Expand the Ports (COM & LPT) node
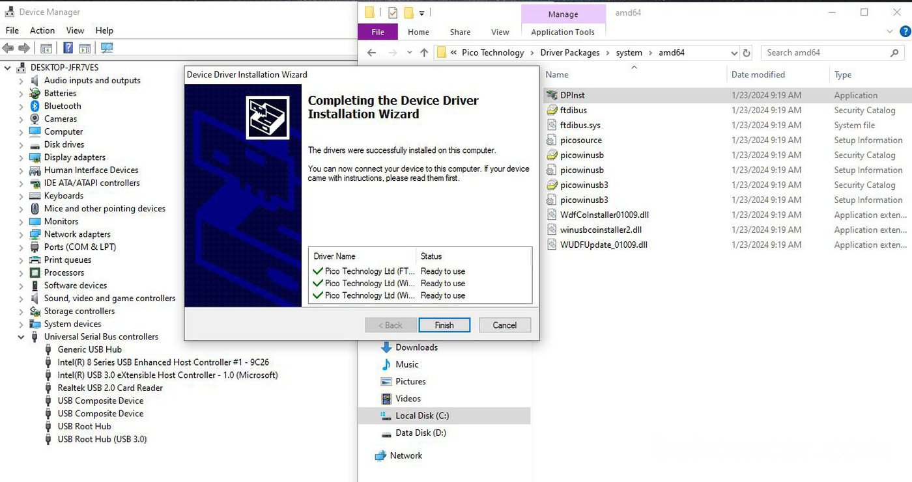The image size is (912, 482). point(21,247)
